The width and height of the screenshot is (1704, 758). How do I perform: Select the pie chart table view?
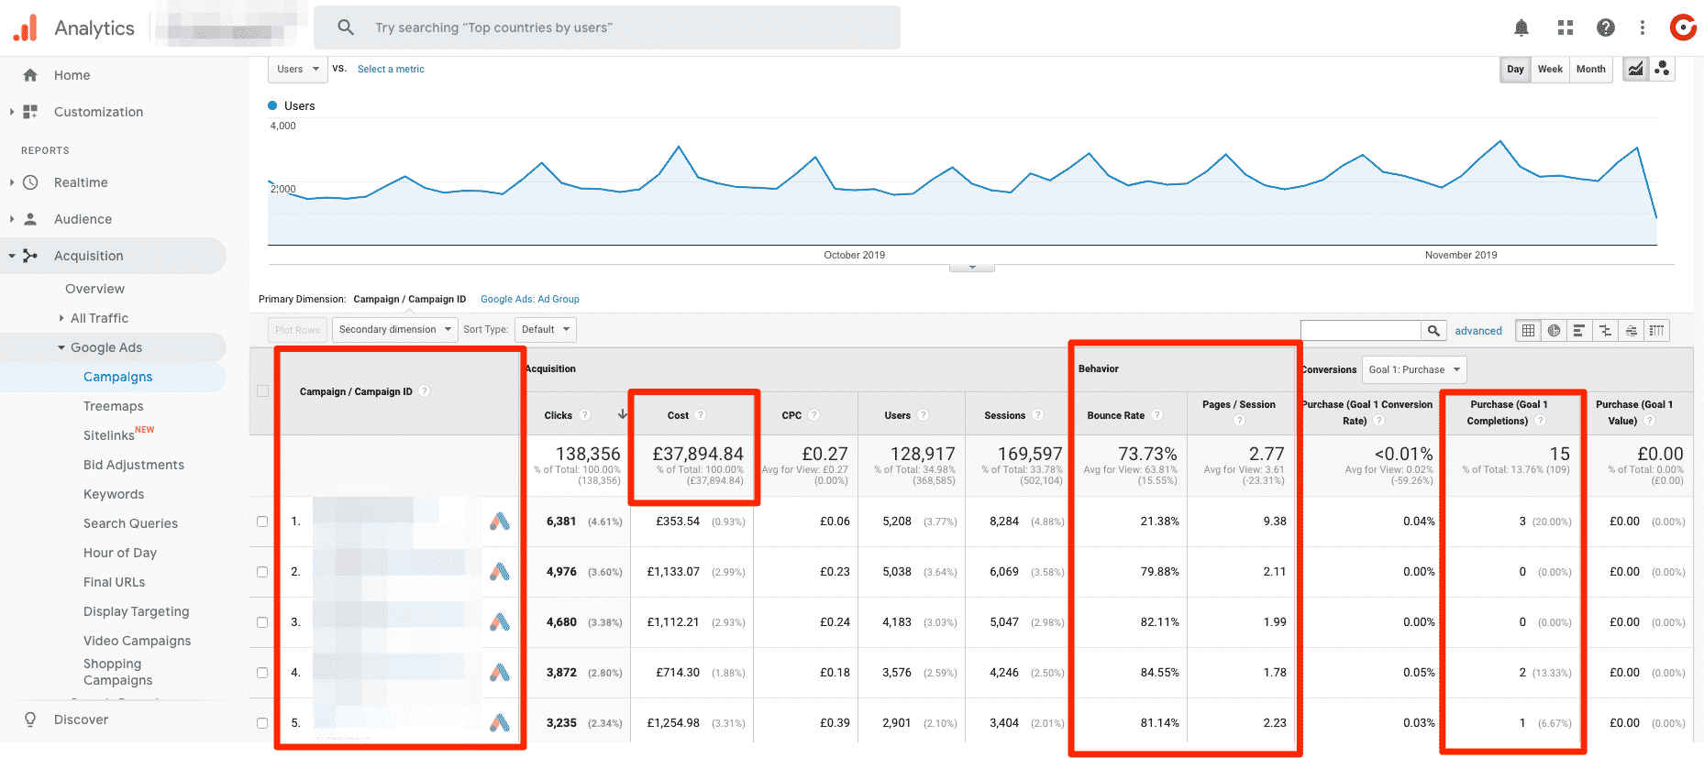1554,331
